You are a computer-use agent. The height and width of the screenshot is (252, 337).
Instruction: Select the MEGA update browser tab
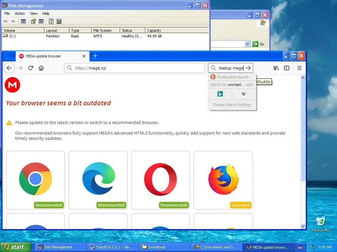coord(52,56)
